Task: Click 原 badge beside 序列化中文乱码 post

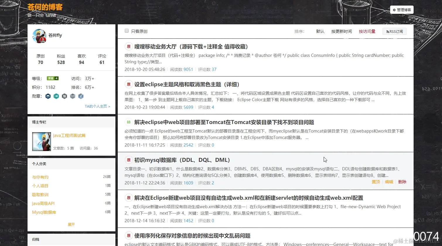Action: click(x=128, y=236)
